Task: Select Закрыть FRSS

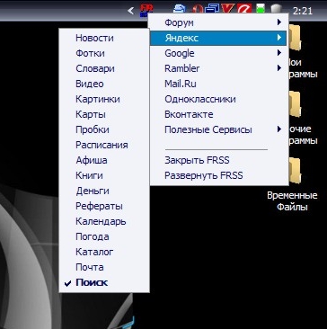Action: click(219, 160)
